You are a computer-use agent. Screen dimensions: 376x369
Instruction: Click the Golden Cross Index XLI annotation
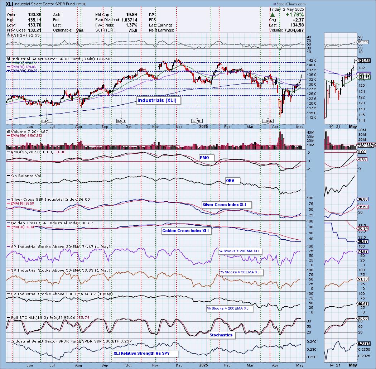(x=186, y=231)
